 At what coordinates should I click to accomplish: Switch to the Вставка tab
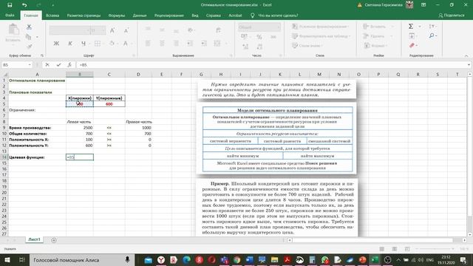(52, 16)
